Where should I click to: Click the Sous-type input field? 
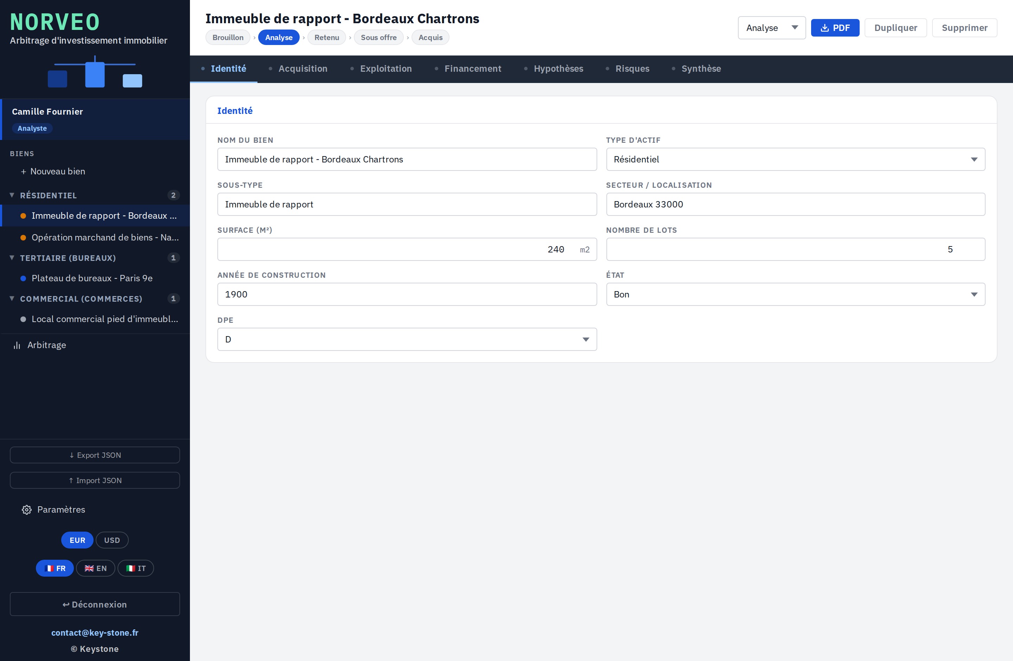click(x=407, y=204)
